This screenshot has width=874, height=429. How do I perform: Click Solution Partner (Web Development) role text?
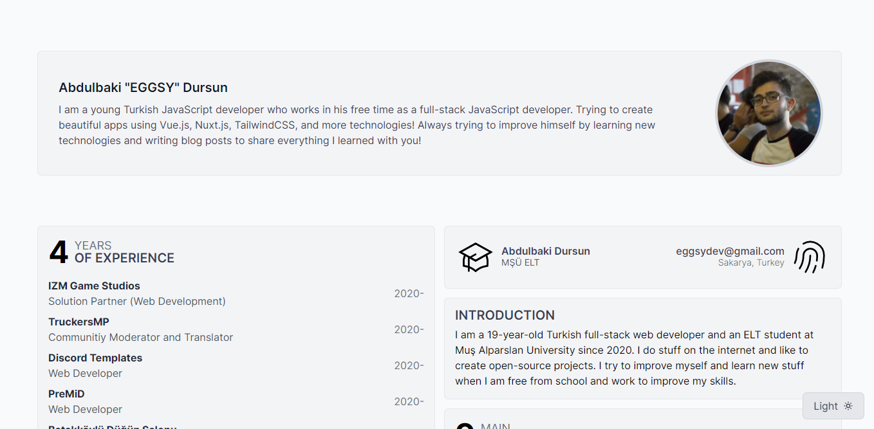(136, 301)
